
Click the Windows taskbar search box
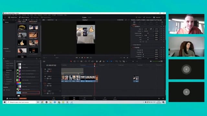click(21, 102)
